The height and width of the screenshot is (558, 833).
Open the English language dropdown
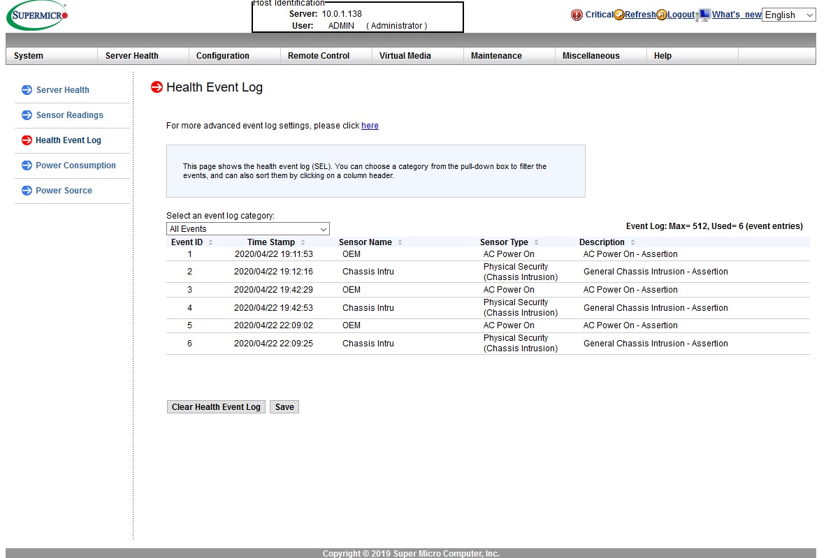coord(788,15)
